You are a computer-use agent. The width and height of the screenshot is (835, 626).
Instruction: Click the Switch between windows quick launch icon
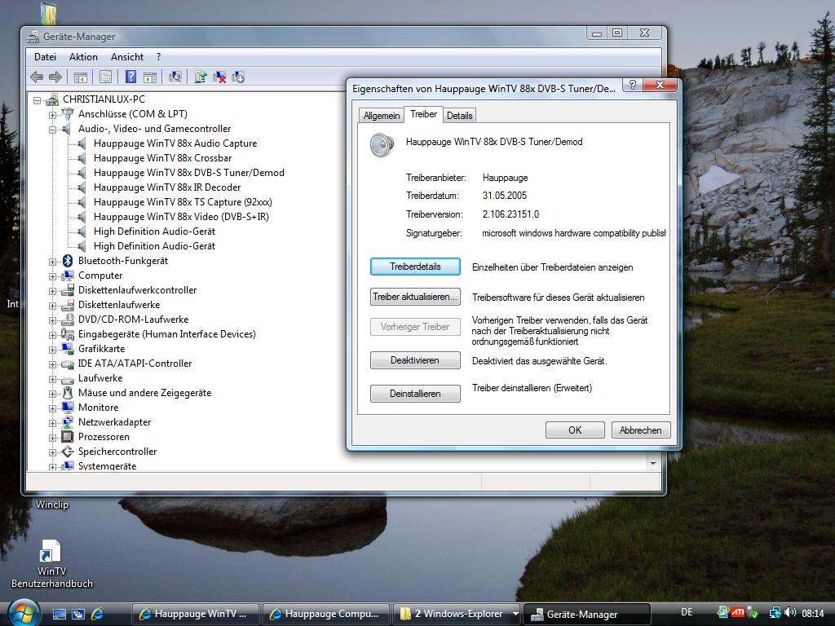pyautogui.click(x=77, y=614)
